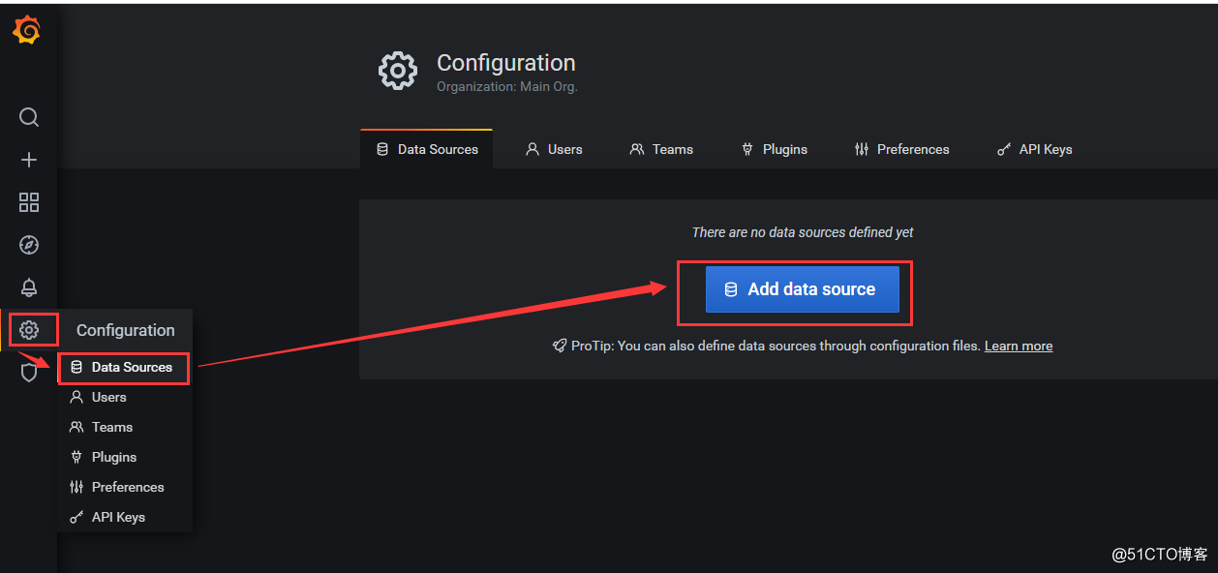Click the plus Create icon in sidebar

coord(29,160)
